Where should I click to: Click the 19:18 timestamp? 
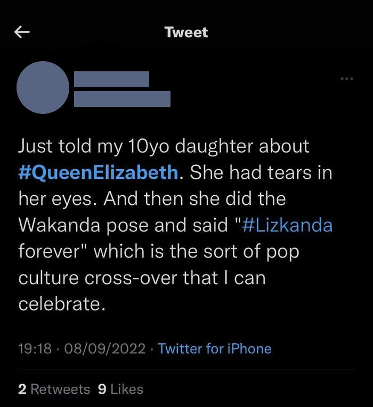(35, 349)
